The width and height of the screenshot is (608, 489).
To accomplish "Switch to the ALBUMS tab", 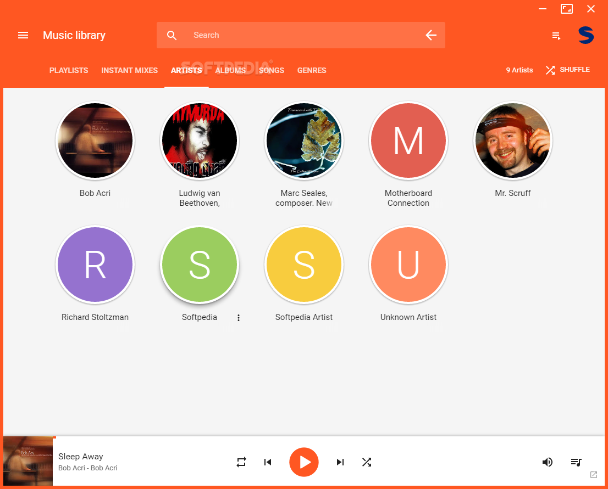I will coord(230,70).
